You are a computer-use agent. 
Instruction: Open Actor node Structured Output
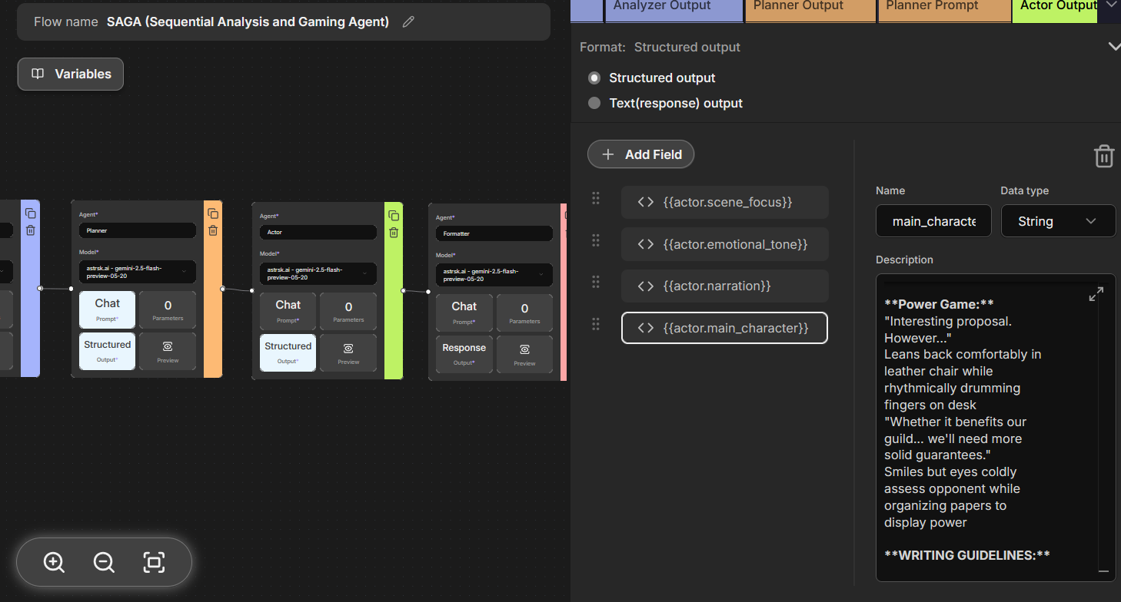[288, 352]
